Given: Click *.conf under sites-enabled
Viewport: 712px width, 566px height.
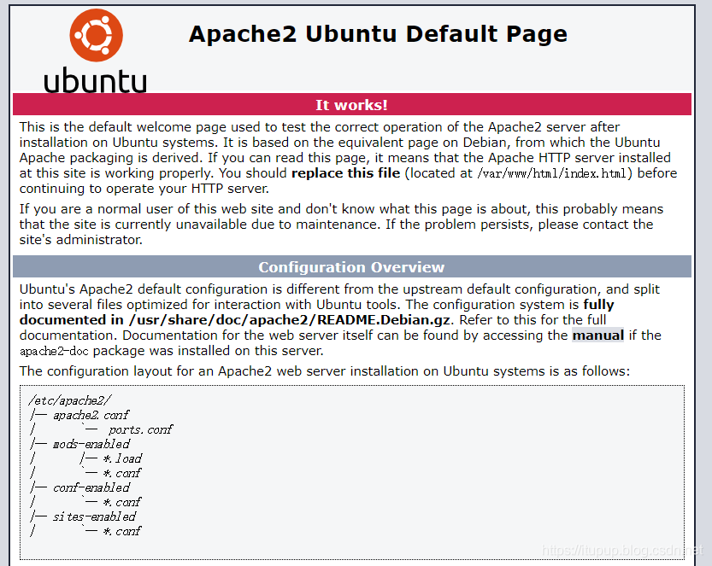Looking at the screenshot, I should tap(122, 531).
